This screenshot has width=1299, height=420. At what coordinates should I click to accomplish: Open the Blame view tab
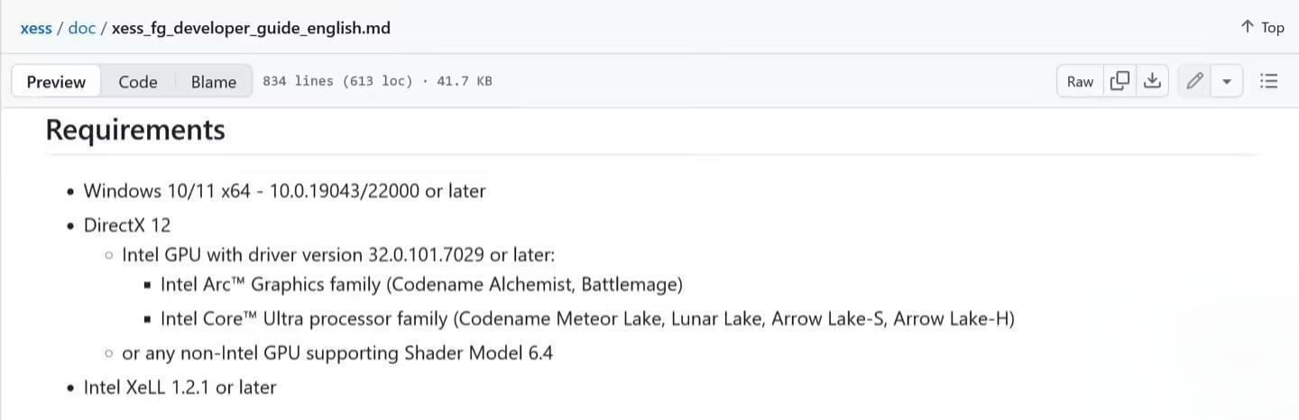tap(214, 81)
